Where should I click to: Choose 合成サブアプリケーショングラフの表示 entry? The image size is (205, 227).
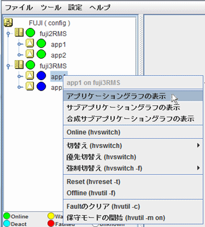click(133, 118)
